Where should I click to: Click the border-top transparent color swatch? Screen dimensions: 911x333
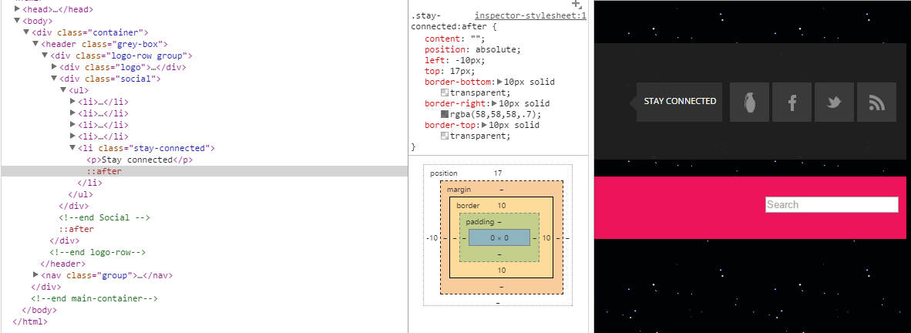pos(445,136)
